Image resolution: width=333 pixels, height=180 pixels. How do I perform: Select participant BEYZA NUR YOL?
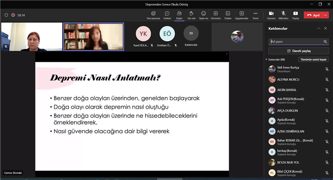coord(299,162)
